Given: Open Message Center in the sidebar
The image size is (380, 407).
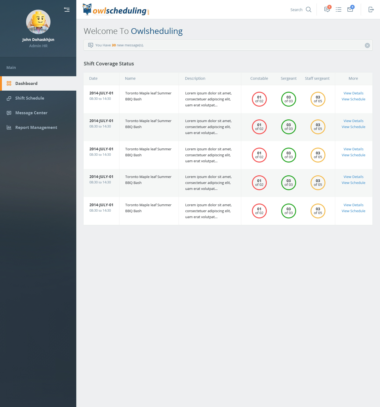Looking at the screenshot, I should pos(38,113).
